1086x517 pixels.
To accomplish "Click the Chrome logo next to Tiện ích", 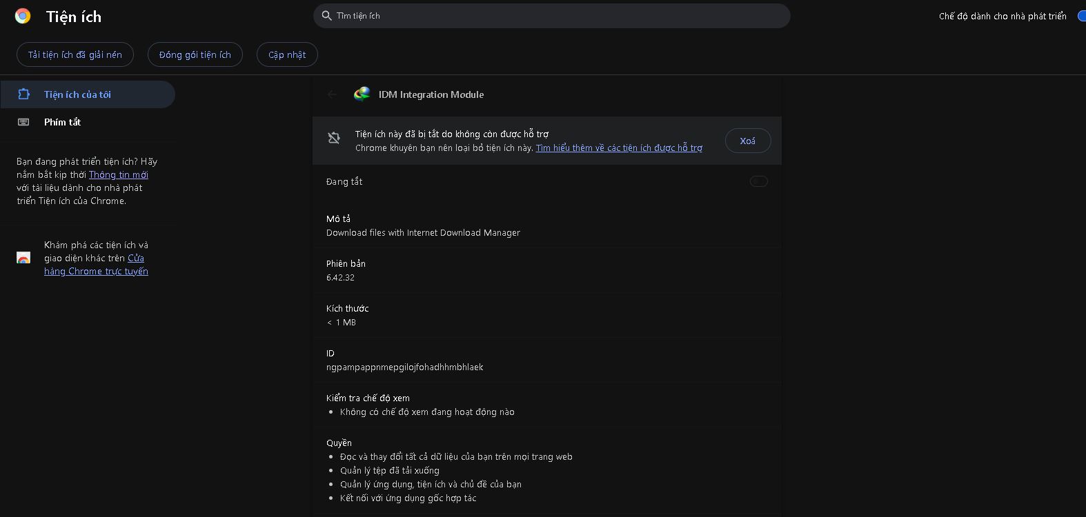I will pos(23,16).
